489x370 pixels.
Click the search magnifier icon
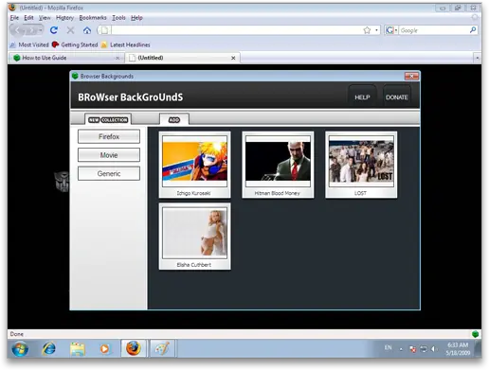click(x=473, y=30)
